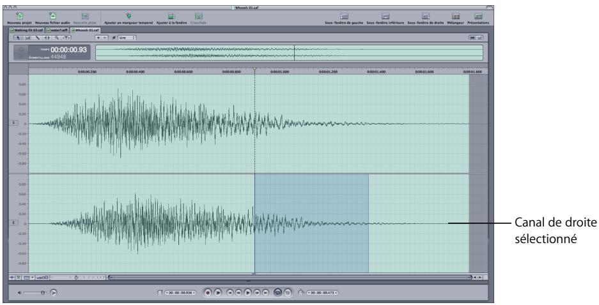Open the Lire automation mode dropdown

[x=127, y=38]
